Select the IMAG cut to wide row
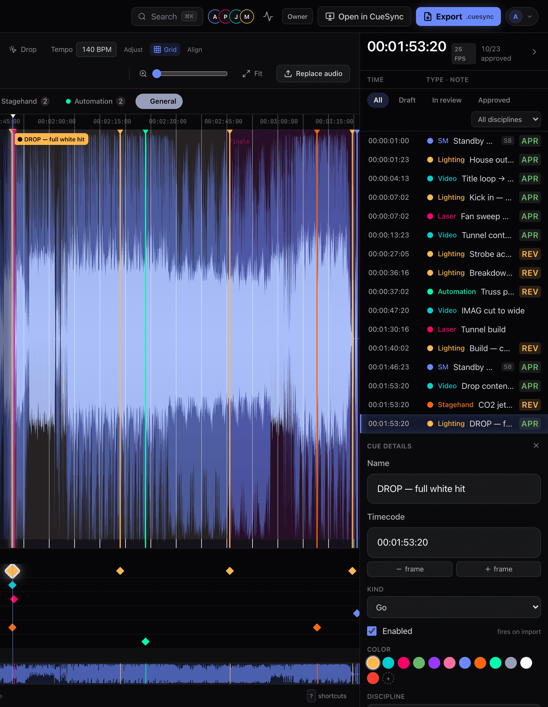Image resolution: width=548 pixels, height=707 pixels. pyautogui.click(x=454, y=310)
